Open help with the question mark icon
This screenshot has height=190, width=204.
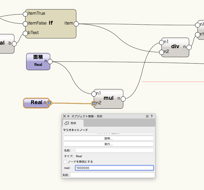click(x=152, y=116)
